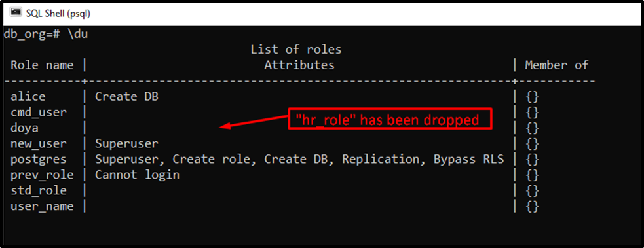This screenshot has width=644, height=248.
Task: Select the std_role role name
Action: tap(39, 191)
